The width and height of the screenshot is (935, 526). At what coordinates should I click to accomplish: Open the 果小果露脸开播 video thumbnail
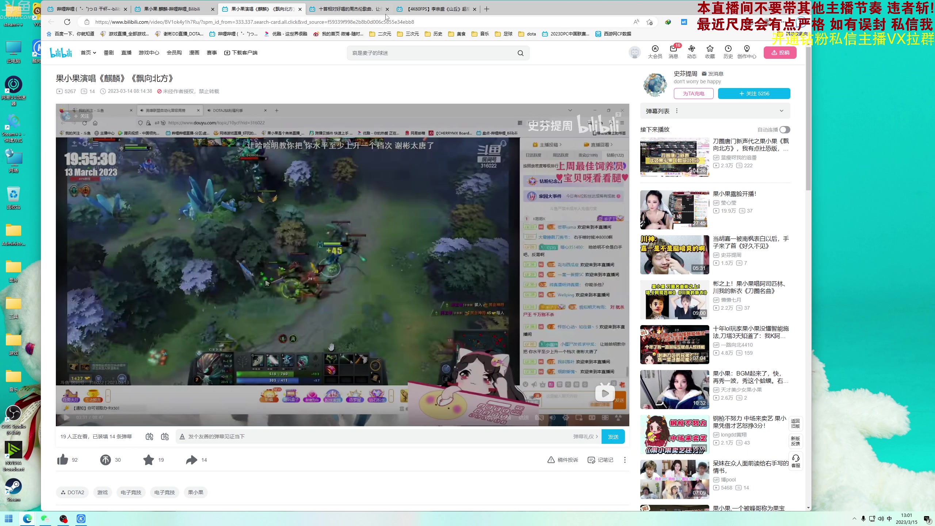pos(675,210)
